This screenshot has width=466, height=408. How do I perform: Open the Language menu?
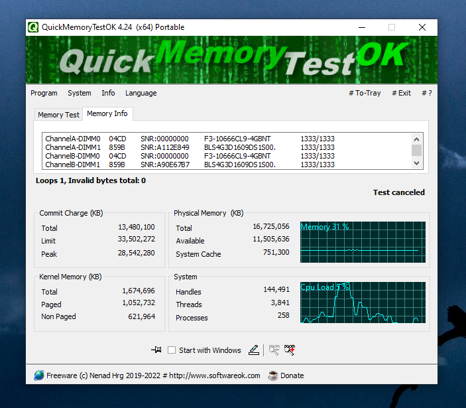click(141, 93)
